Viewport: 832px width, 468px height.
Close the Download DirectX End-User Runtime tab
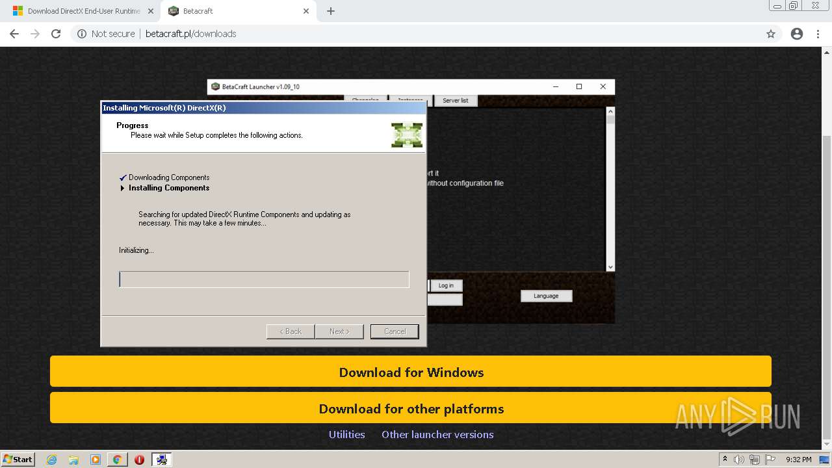click(150, 11)
